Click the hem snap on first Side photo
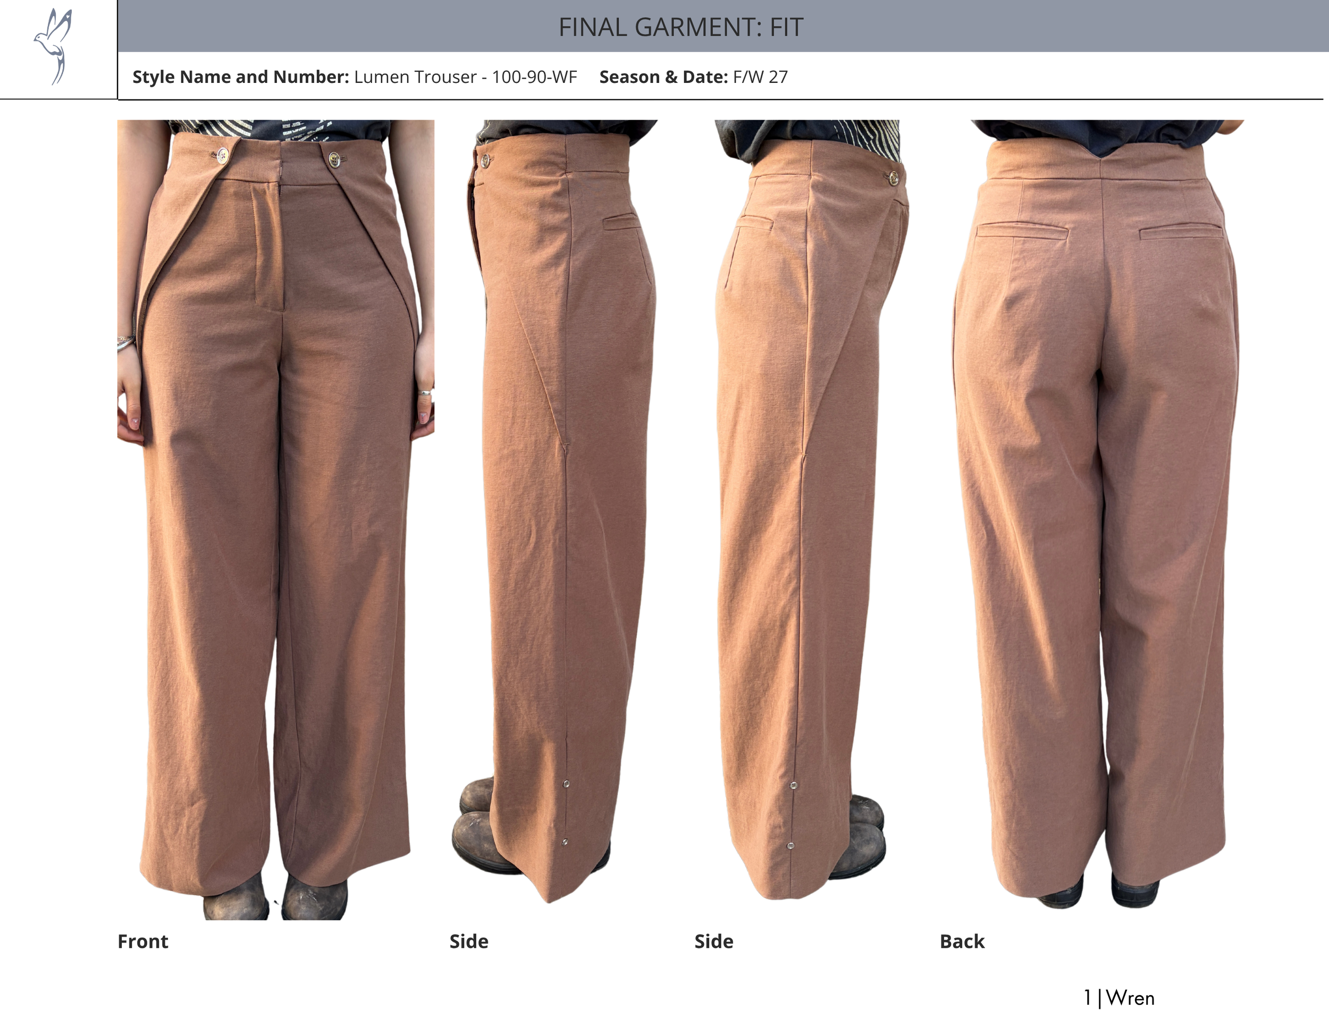 click(566, 784)
